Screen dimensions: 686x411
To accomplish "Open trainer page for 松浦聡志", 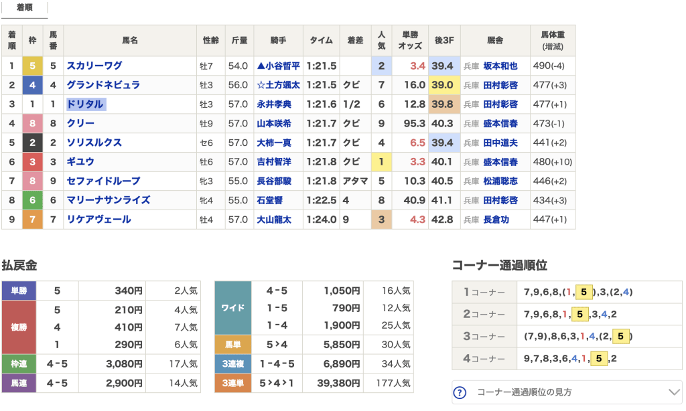I will point(500,181).
